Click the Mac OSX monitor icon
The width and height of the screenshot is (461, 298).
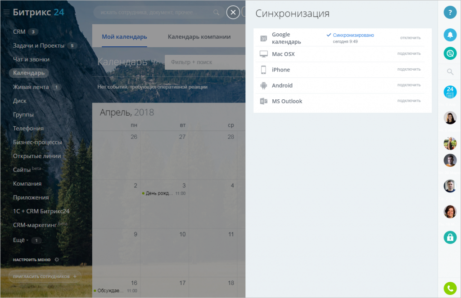click(x=263, y=54)
